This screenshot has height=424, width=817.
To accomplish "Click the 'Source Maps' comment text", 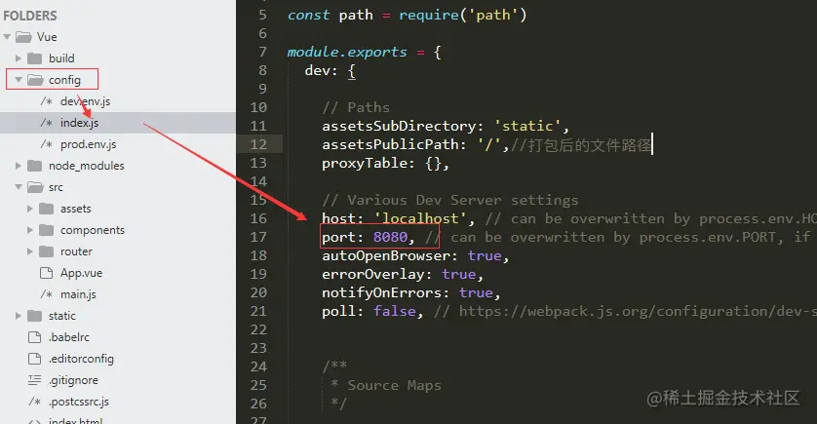I will (395, 385).
